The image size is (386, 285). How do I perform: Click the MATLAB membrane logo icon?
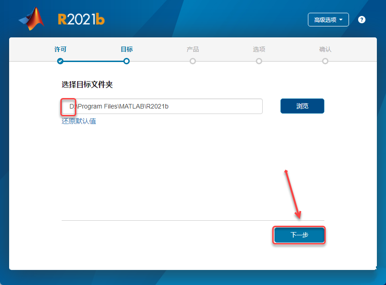coord(32,19)
